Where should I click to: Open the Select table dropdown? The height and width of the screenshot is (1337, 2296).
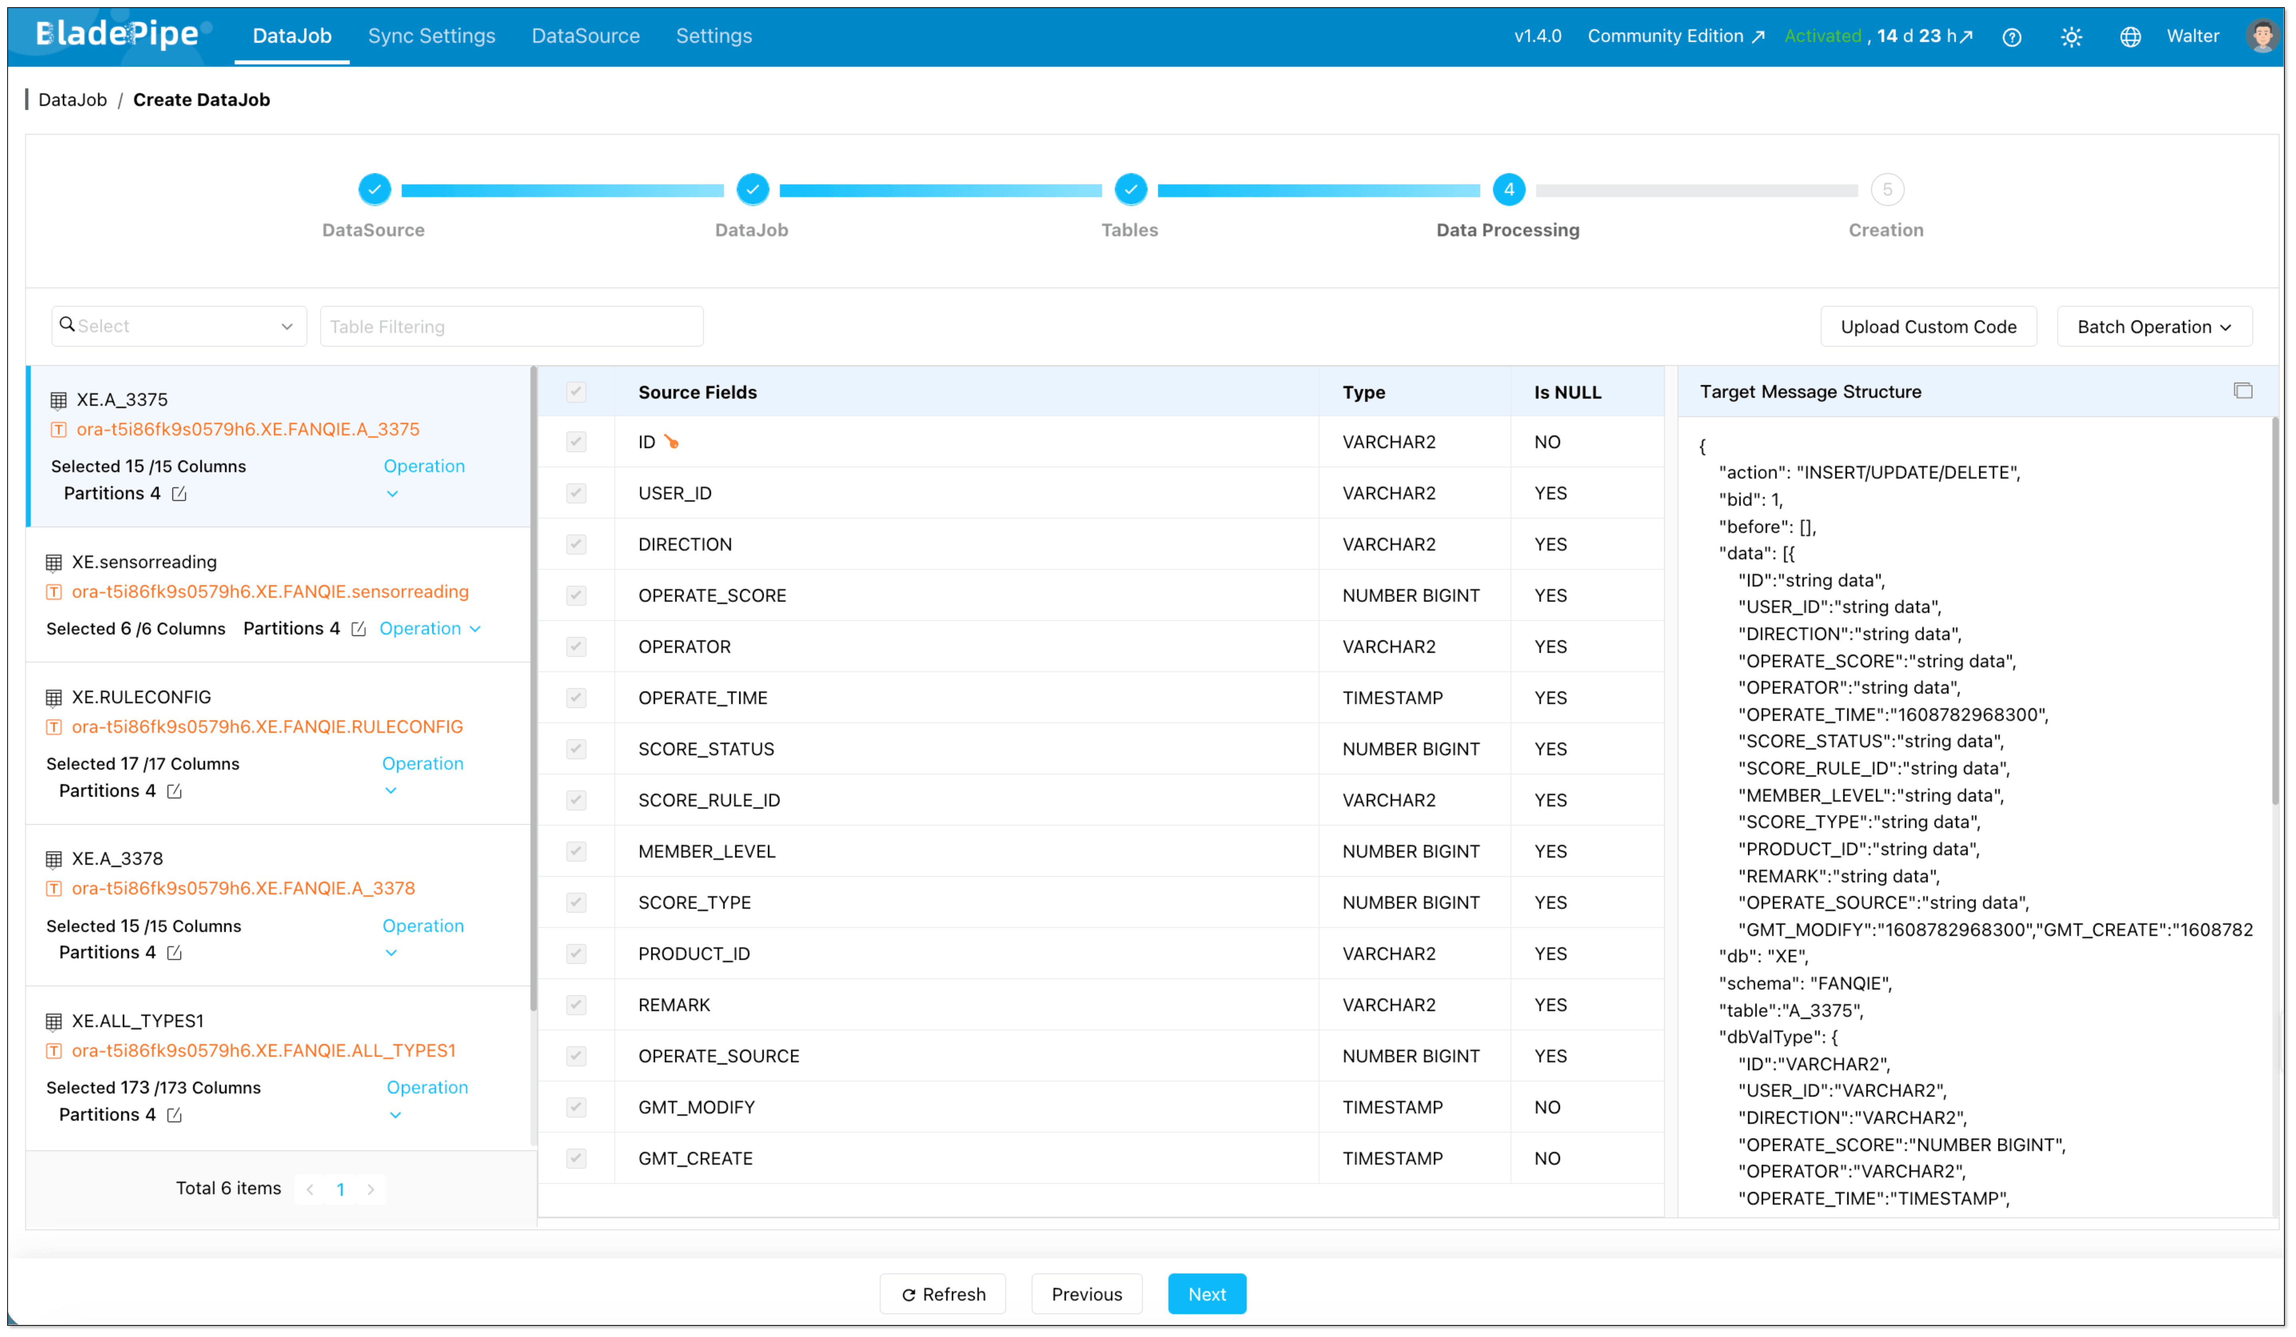coord(179,325)
